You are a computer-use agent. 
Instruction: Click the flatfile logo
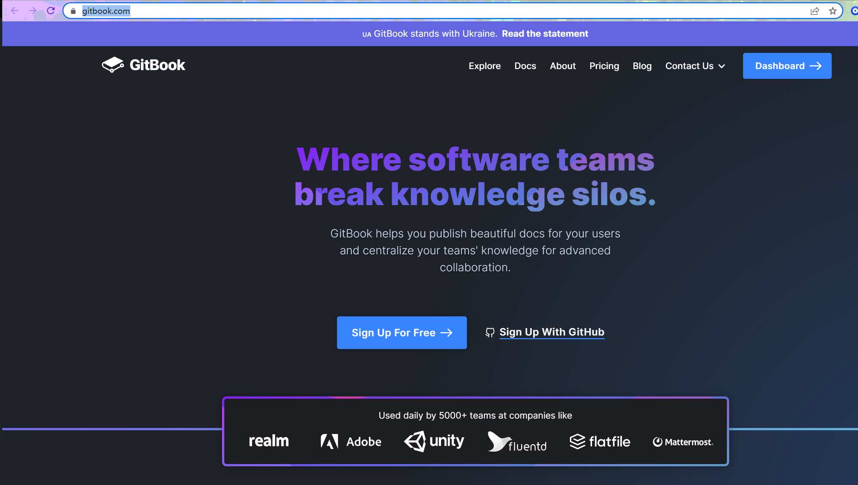(600, 441)
